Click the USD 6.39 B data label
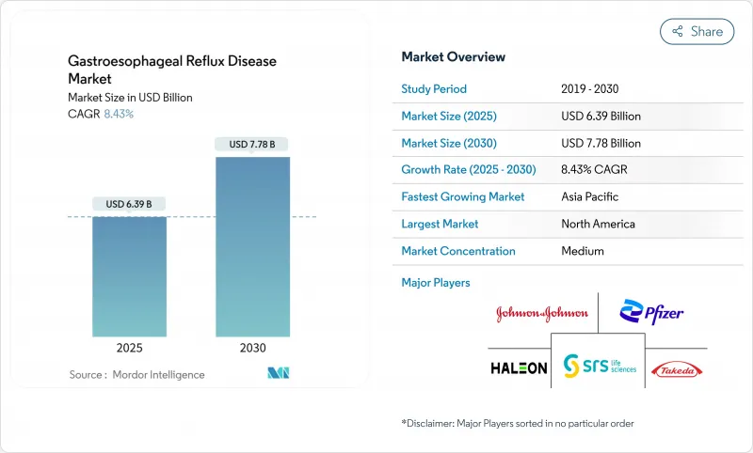The width and height of the screenshot is (753, 453). coord(129,204)
